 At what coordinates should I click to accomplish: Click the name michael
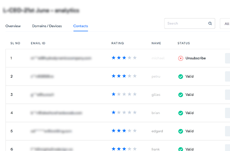pos(158,58)
